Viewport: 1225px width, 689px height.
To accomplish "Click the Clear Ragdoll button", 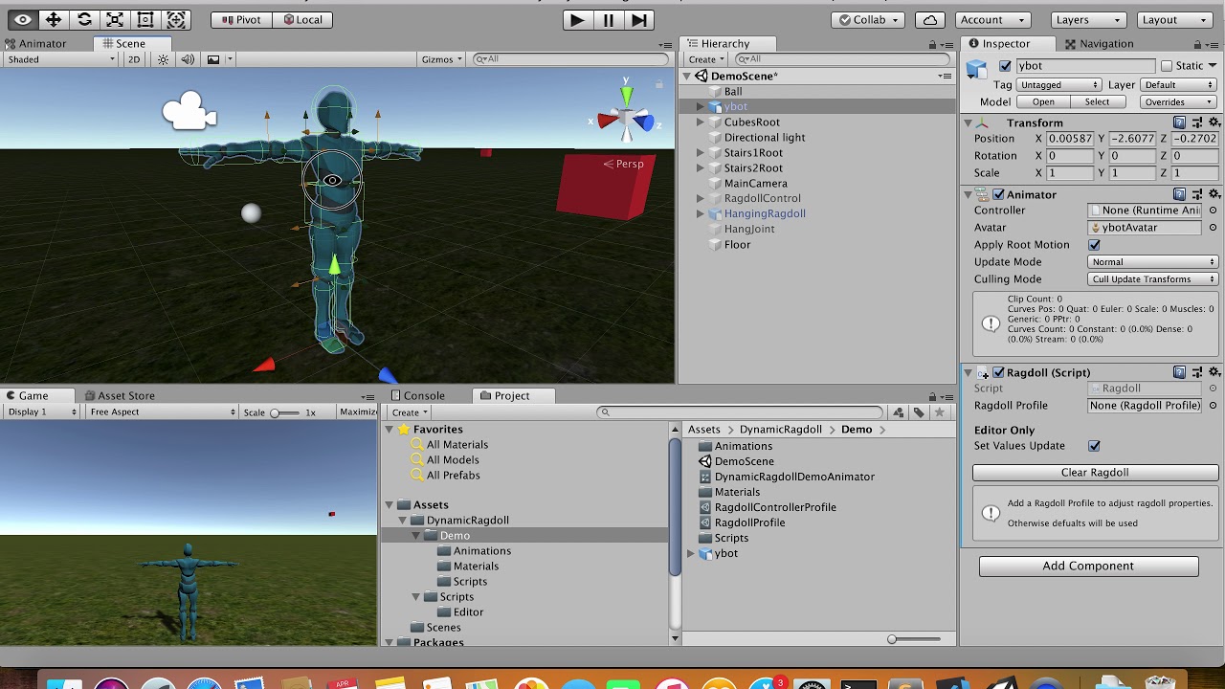I will click(1095, 473).
